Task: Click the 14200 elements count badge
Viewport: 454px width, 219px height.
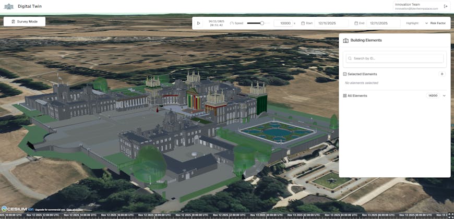Action: 433,95
